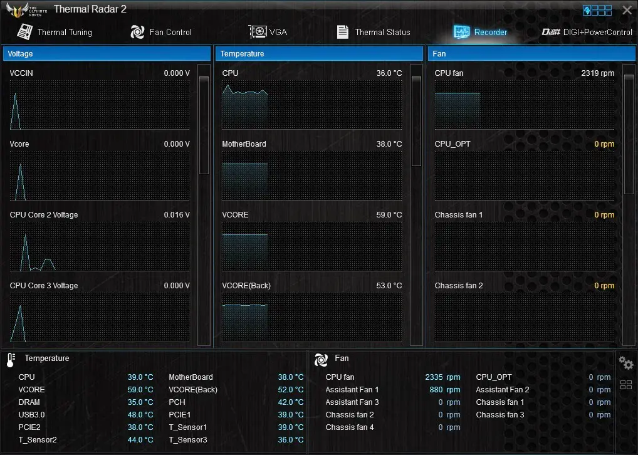The image size is (638, 455).
Task: Click the Temperature panel header
Action: coord(319,54)
